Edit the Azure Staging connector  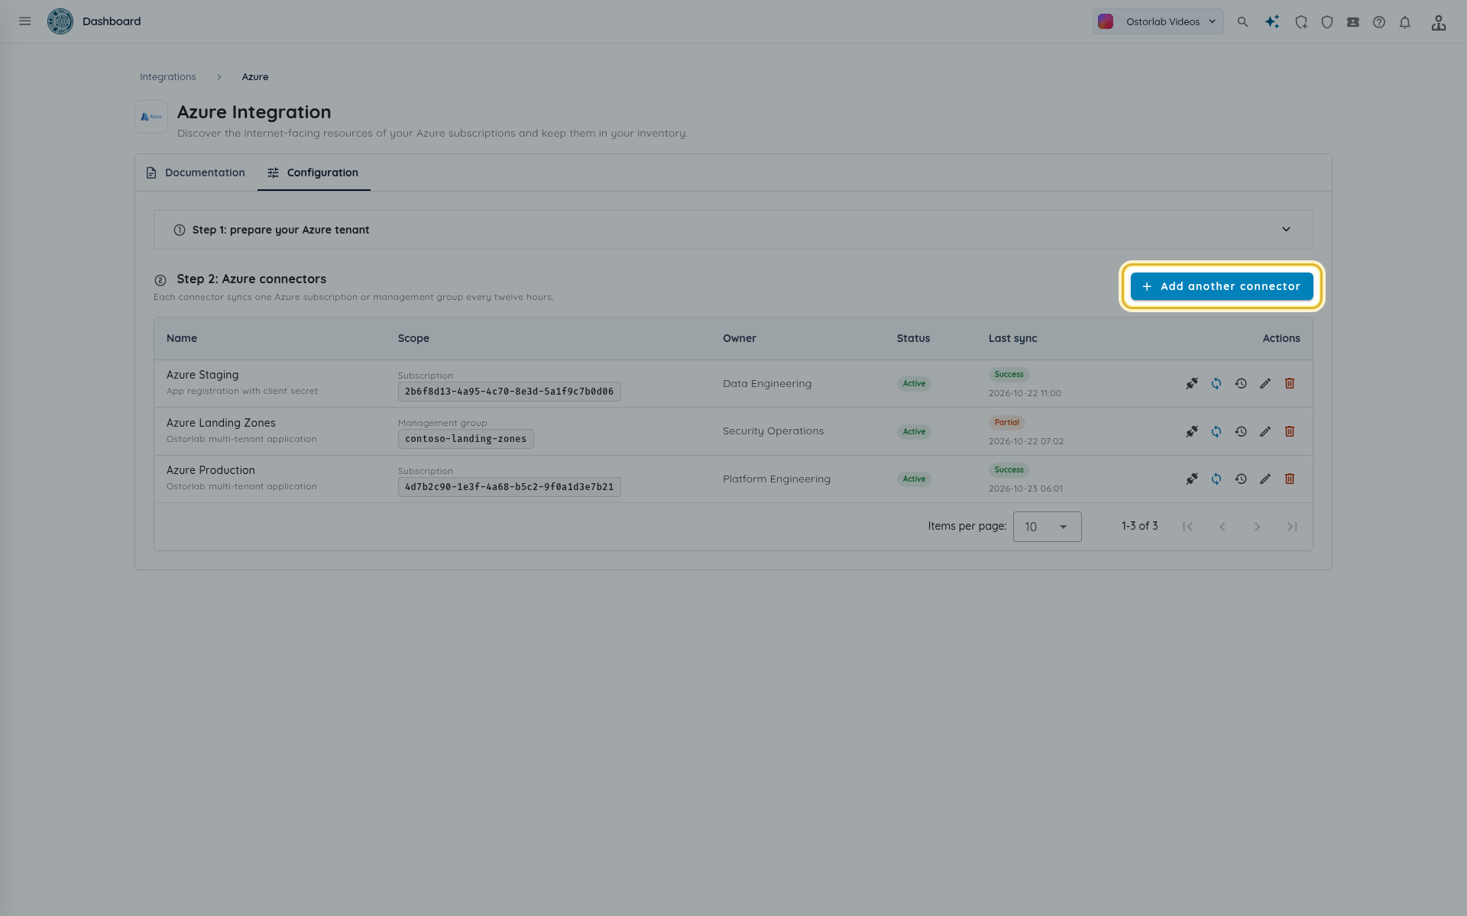1265,384
